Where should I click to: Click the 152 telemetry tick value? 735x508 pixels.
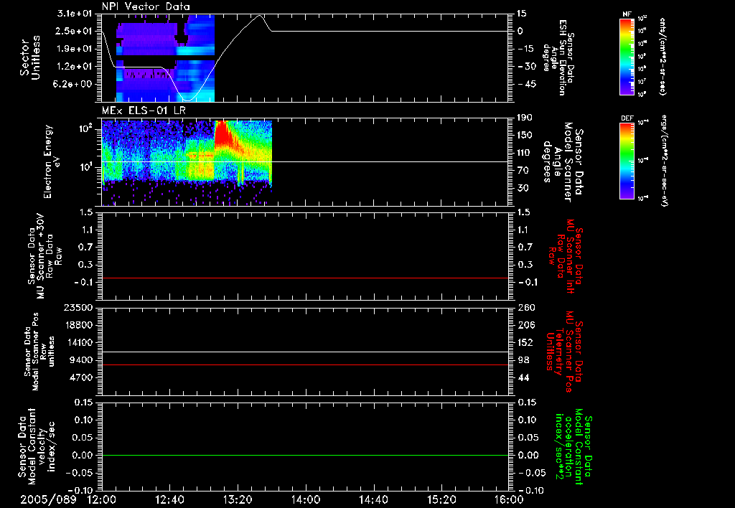pos(525,342)
